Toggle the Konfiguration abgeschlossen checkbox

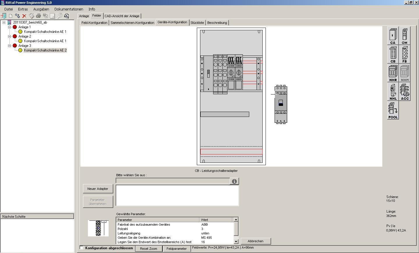click(x=82, y=248)
